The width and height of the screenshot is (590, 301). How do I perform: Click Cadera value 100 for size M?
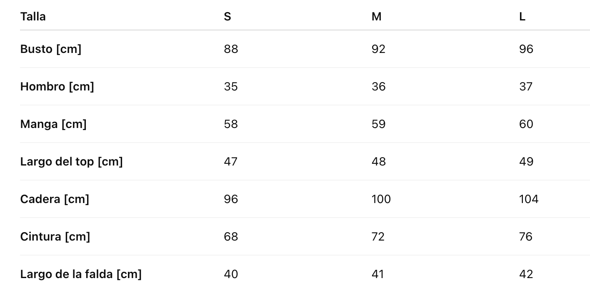[x=381, y=199]
